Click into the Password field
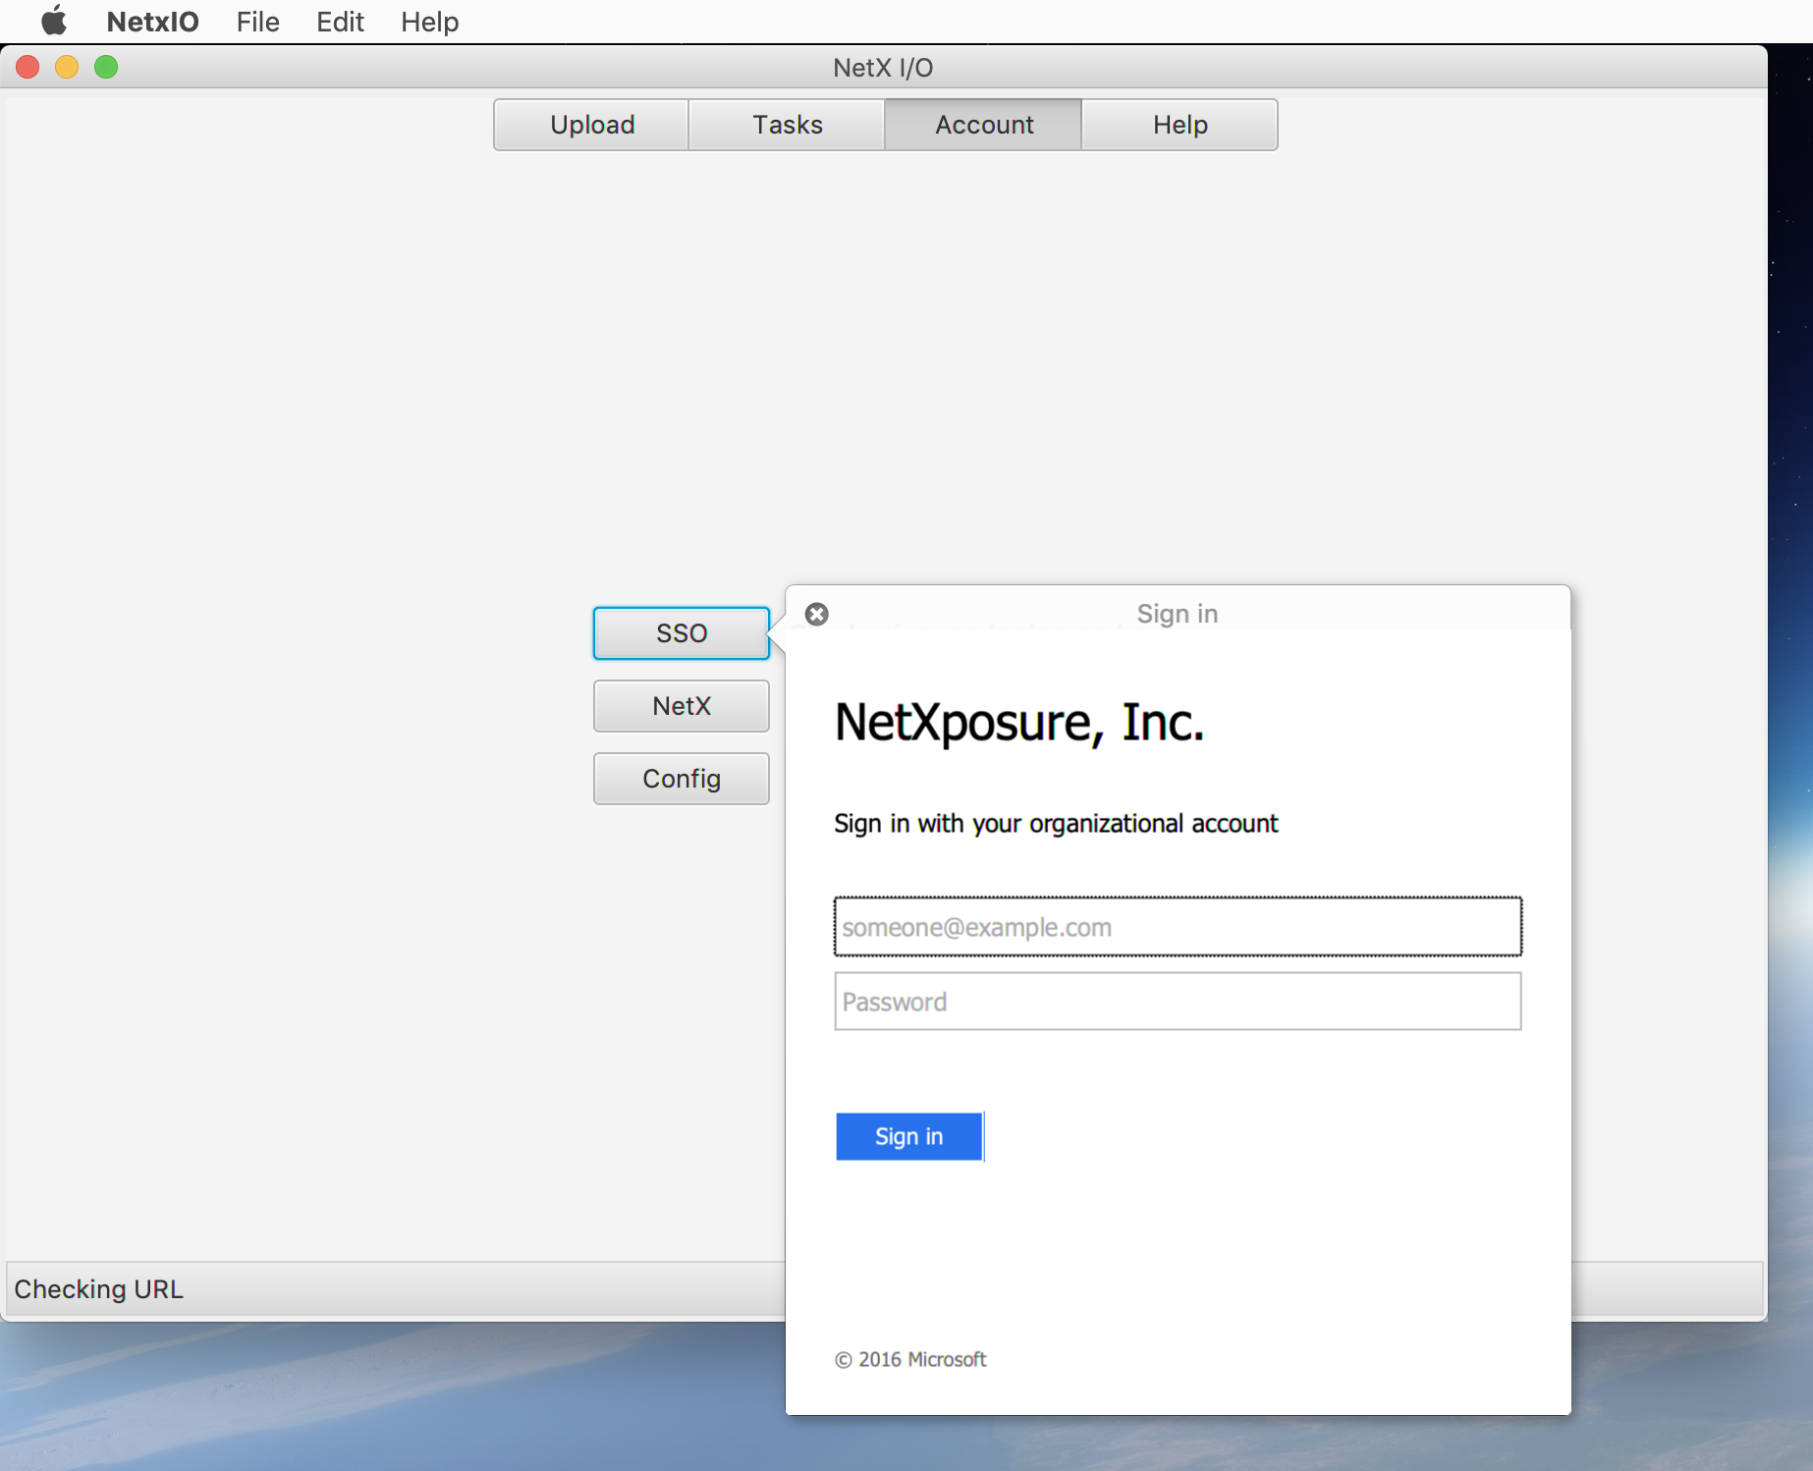Image resolution: width=1813 pixels, height=1471 pixels. pos(1178,1002)
